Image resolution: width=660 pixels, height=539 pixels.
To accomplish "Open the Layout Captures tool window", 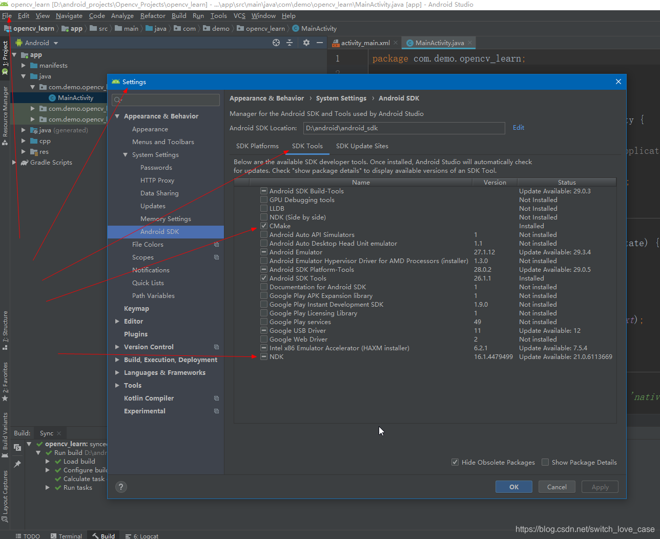I will click(x=5, y=495).
